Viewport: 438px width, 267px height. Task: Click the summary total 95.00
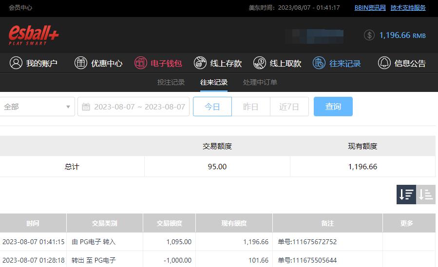point(217,167)
